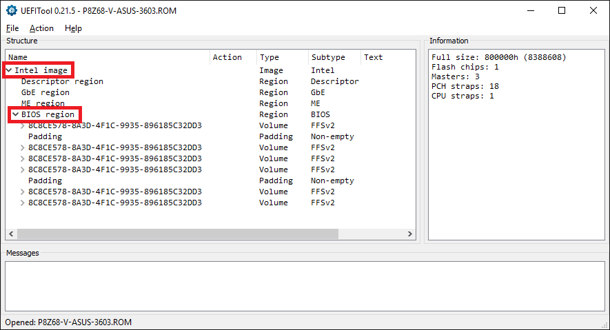Click the Name column header
The image size is (610, 330).
18,57
